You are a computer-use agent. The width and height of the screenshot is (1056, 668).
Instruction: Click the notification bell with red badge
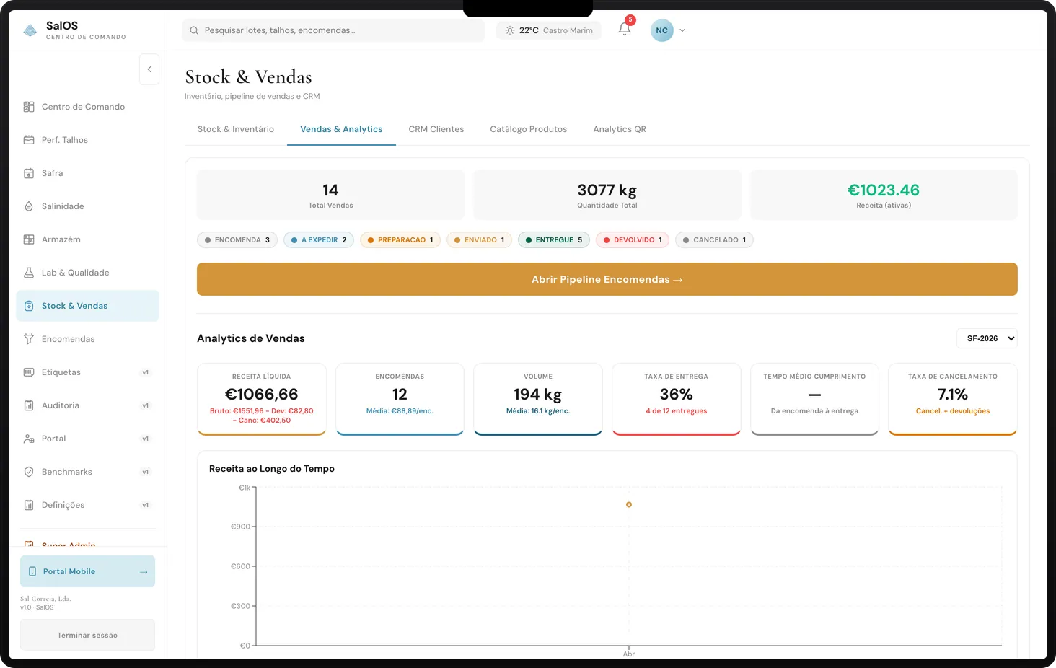point(623,30)
